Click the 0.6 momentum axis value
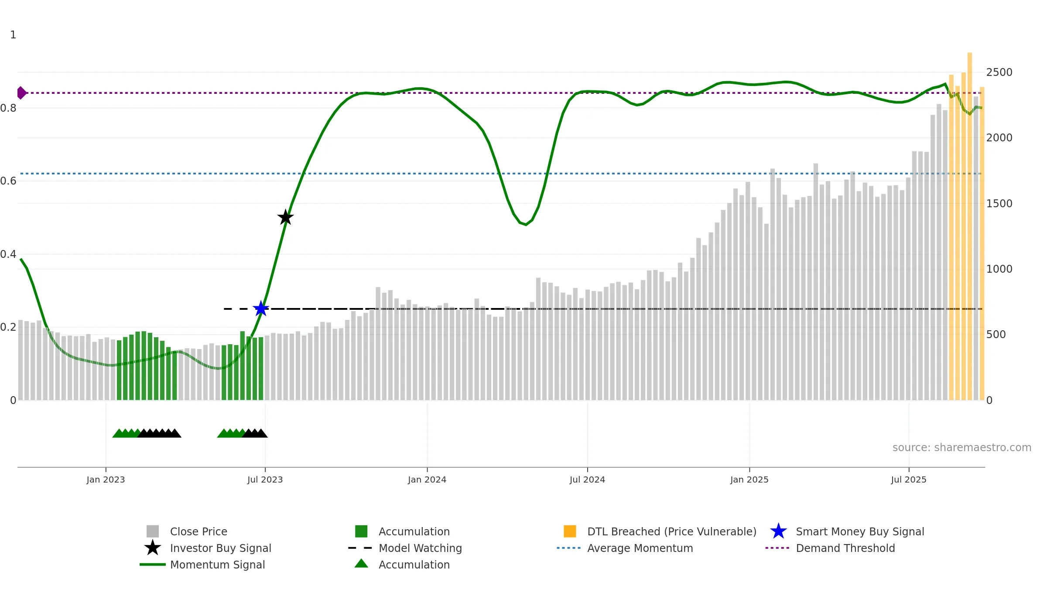 pos(8,181)
